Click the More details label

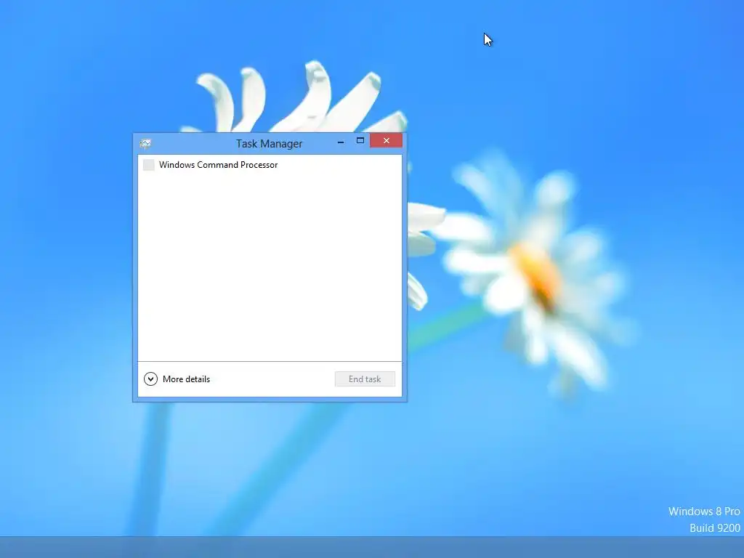(186, 379)
